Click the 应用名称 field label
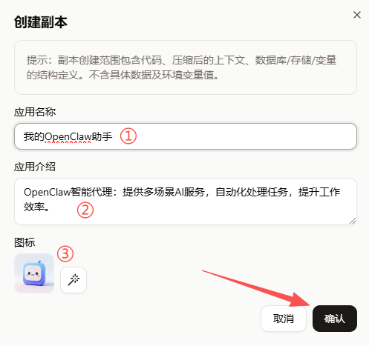The width and height of the screenshot is (369, 346). pyautogui.click(x=35, y=112)
